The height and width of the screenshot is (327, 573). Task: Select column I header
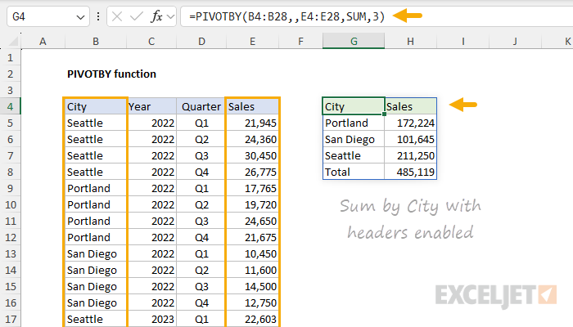point(462,41)
